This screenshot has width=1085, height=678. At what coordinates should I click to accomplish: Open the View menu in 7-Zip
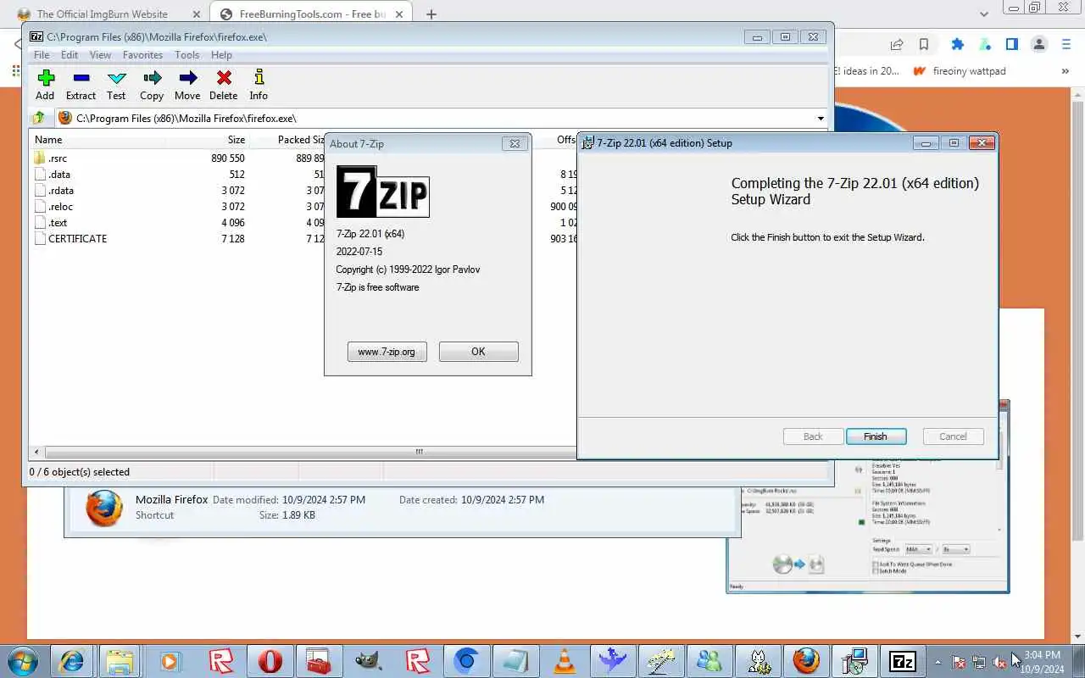click(x=100, y=55)
